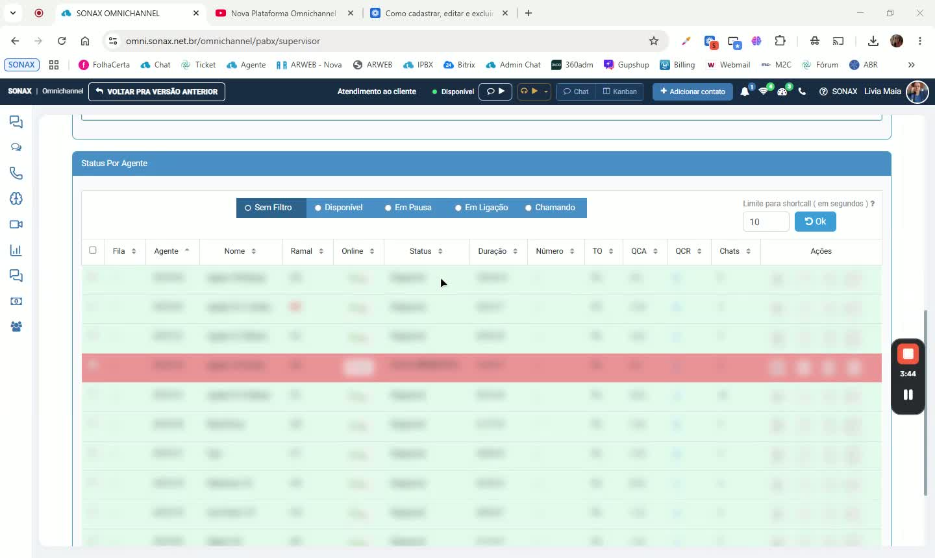Open the conversations icon in left sidebar
This screenshot has width=935, height=558.
16,122
